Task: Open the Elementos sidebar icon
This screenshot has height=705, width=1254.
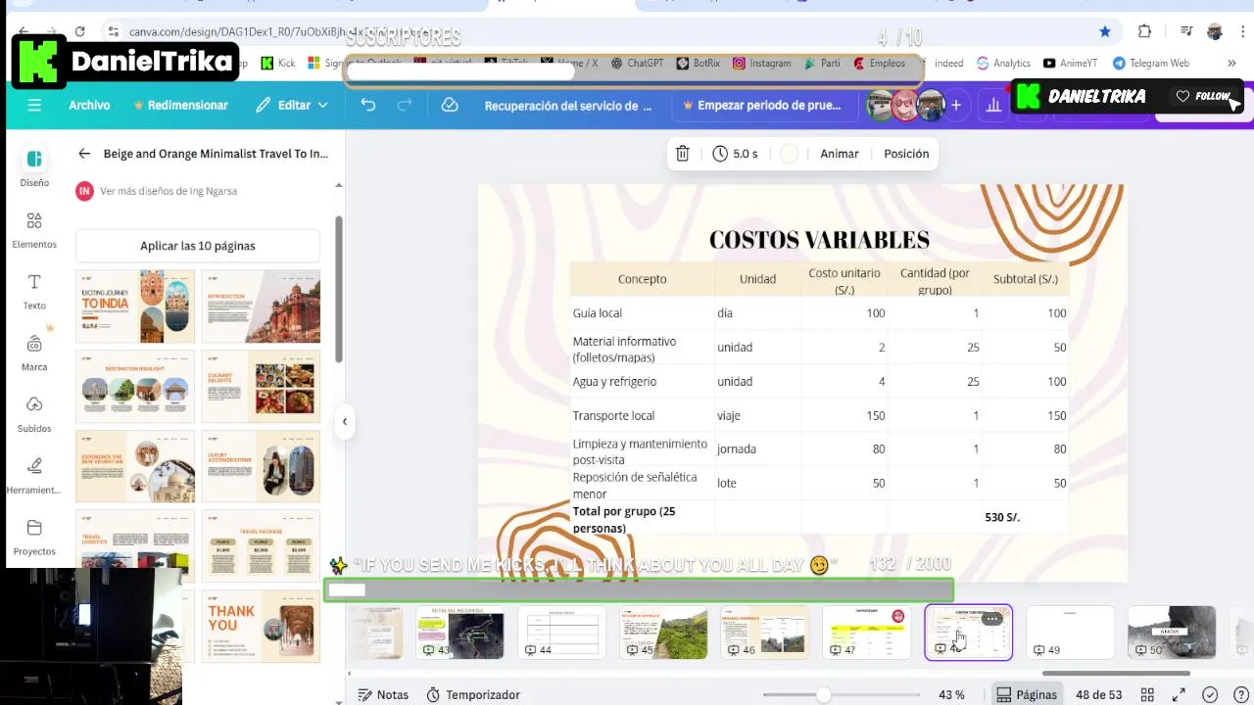Action: click(x=34, y=220)
